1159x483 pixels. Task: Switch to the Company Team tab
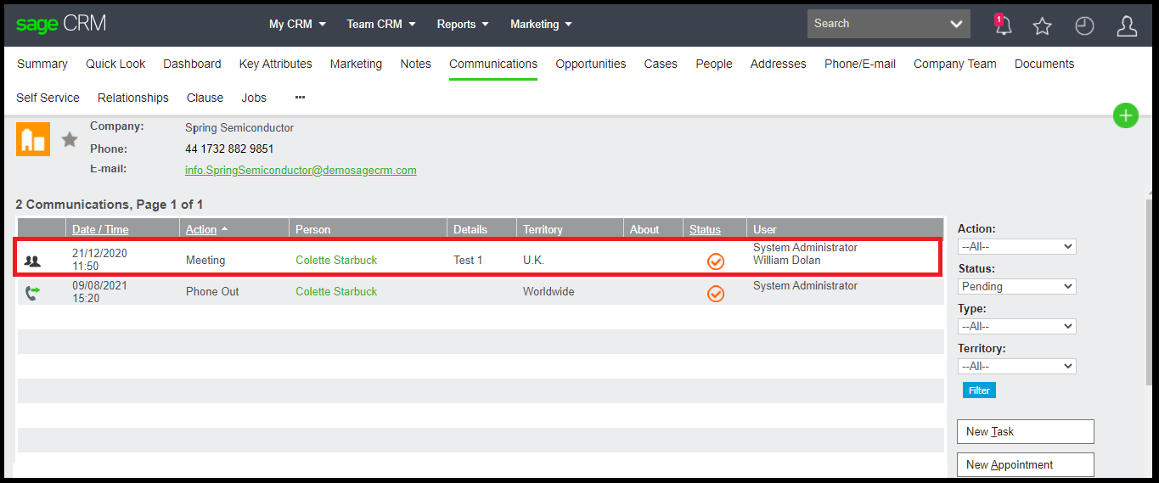click(x=955, y=64)
